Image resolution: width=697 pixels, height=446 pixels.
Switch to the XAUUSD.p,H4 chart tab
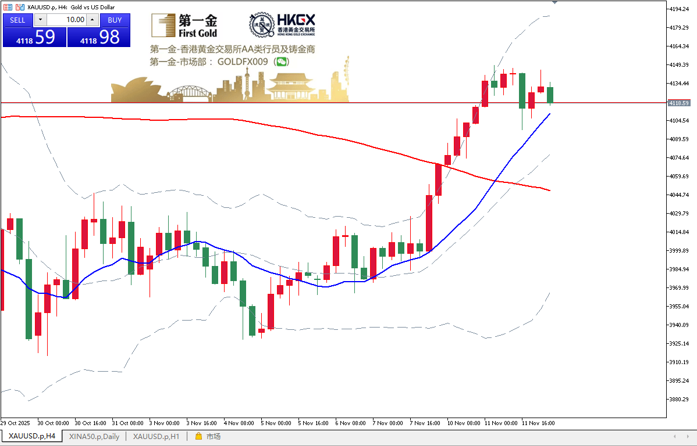tap(32, 436)
